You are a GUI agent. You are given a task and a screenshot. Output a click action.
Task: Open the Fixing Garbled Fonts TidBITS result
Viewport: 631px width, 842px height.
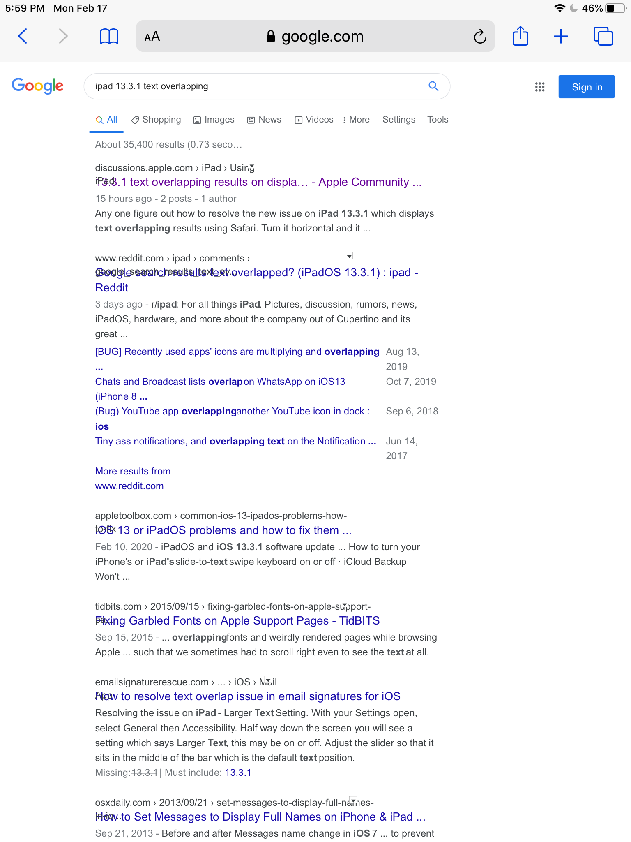(237, 621)
